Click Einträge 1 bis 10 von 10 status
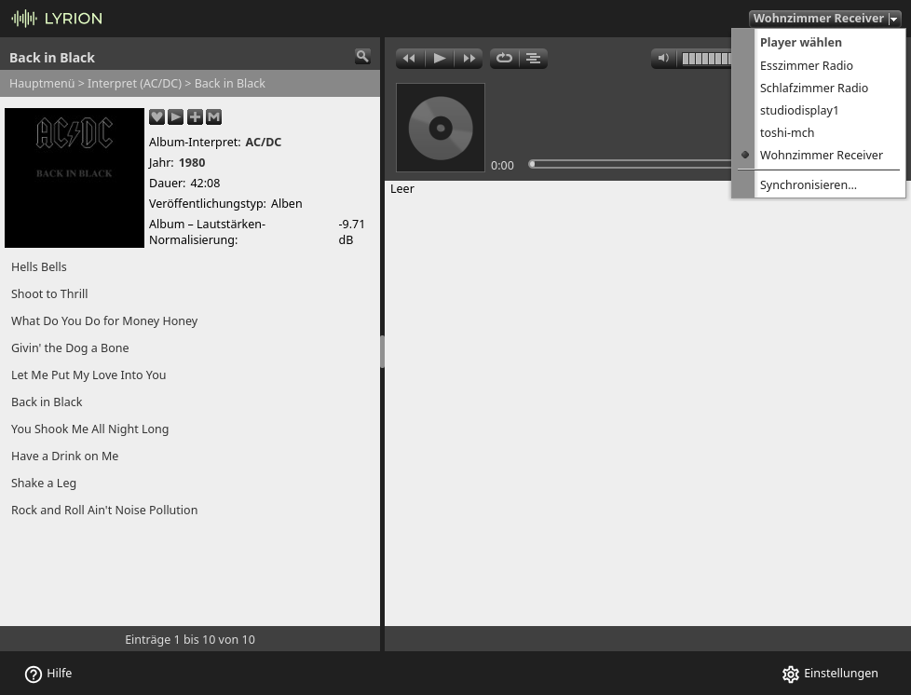Screen dimensions: 911x695 [190, 639]
